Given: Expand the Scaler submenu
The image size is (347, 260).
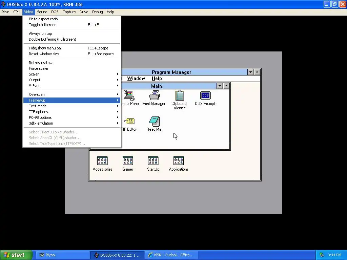Looking at the screenshot, I should 72,74.
